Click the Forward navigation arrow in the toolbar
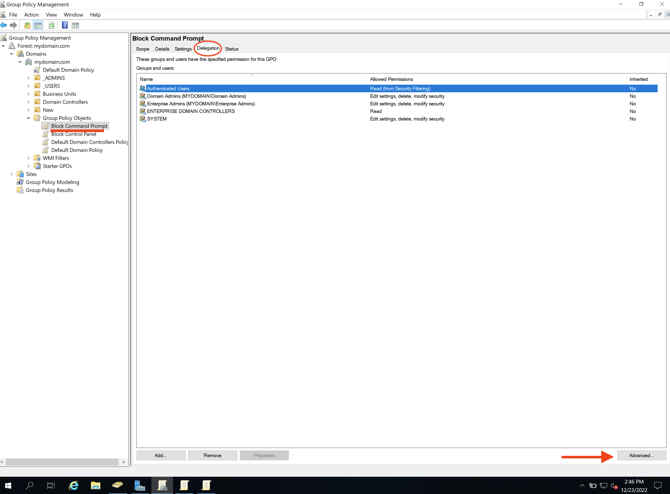670x494 pixels. click(13, 25)
